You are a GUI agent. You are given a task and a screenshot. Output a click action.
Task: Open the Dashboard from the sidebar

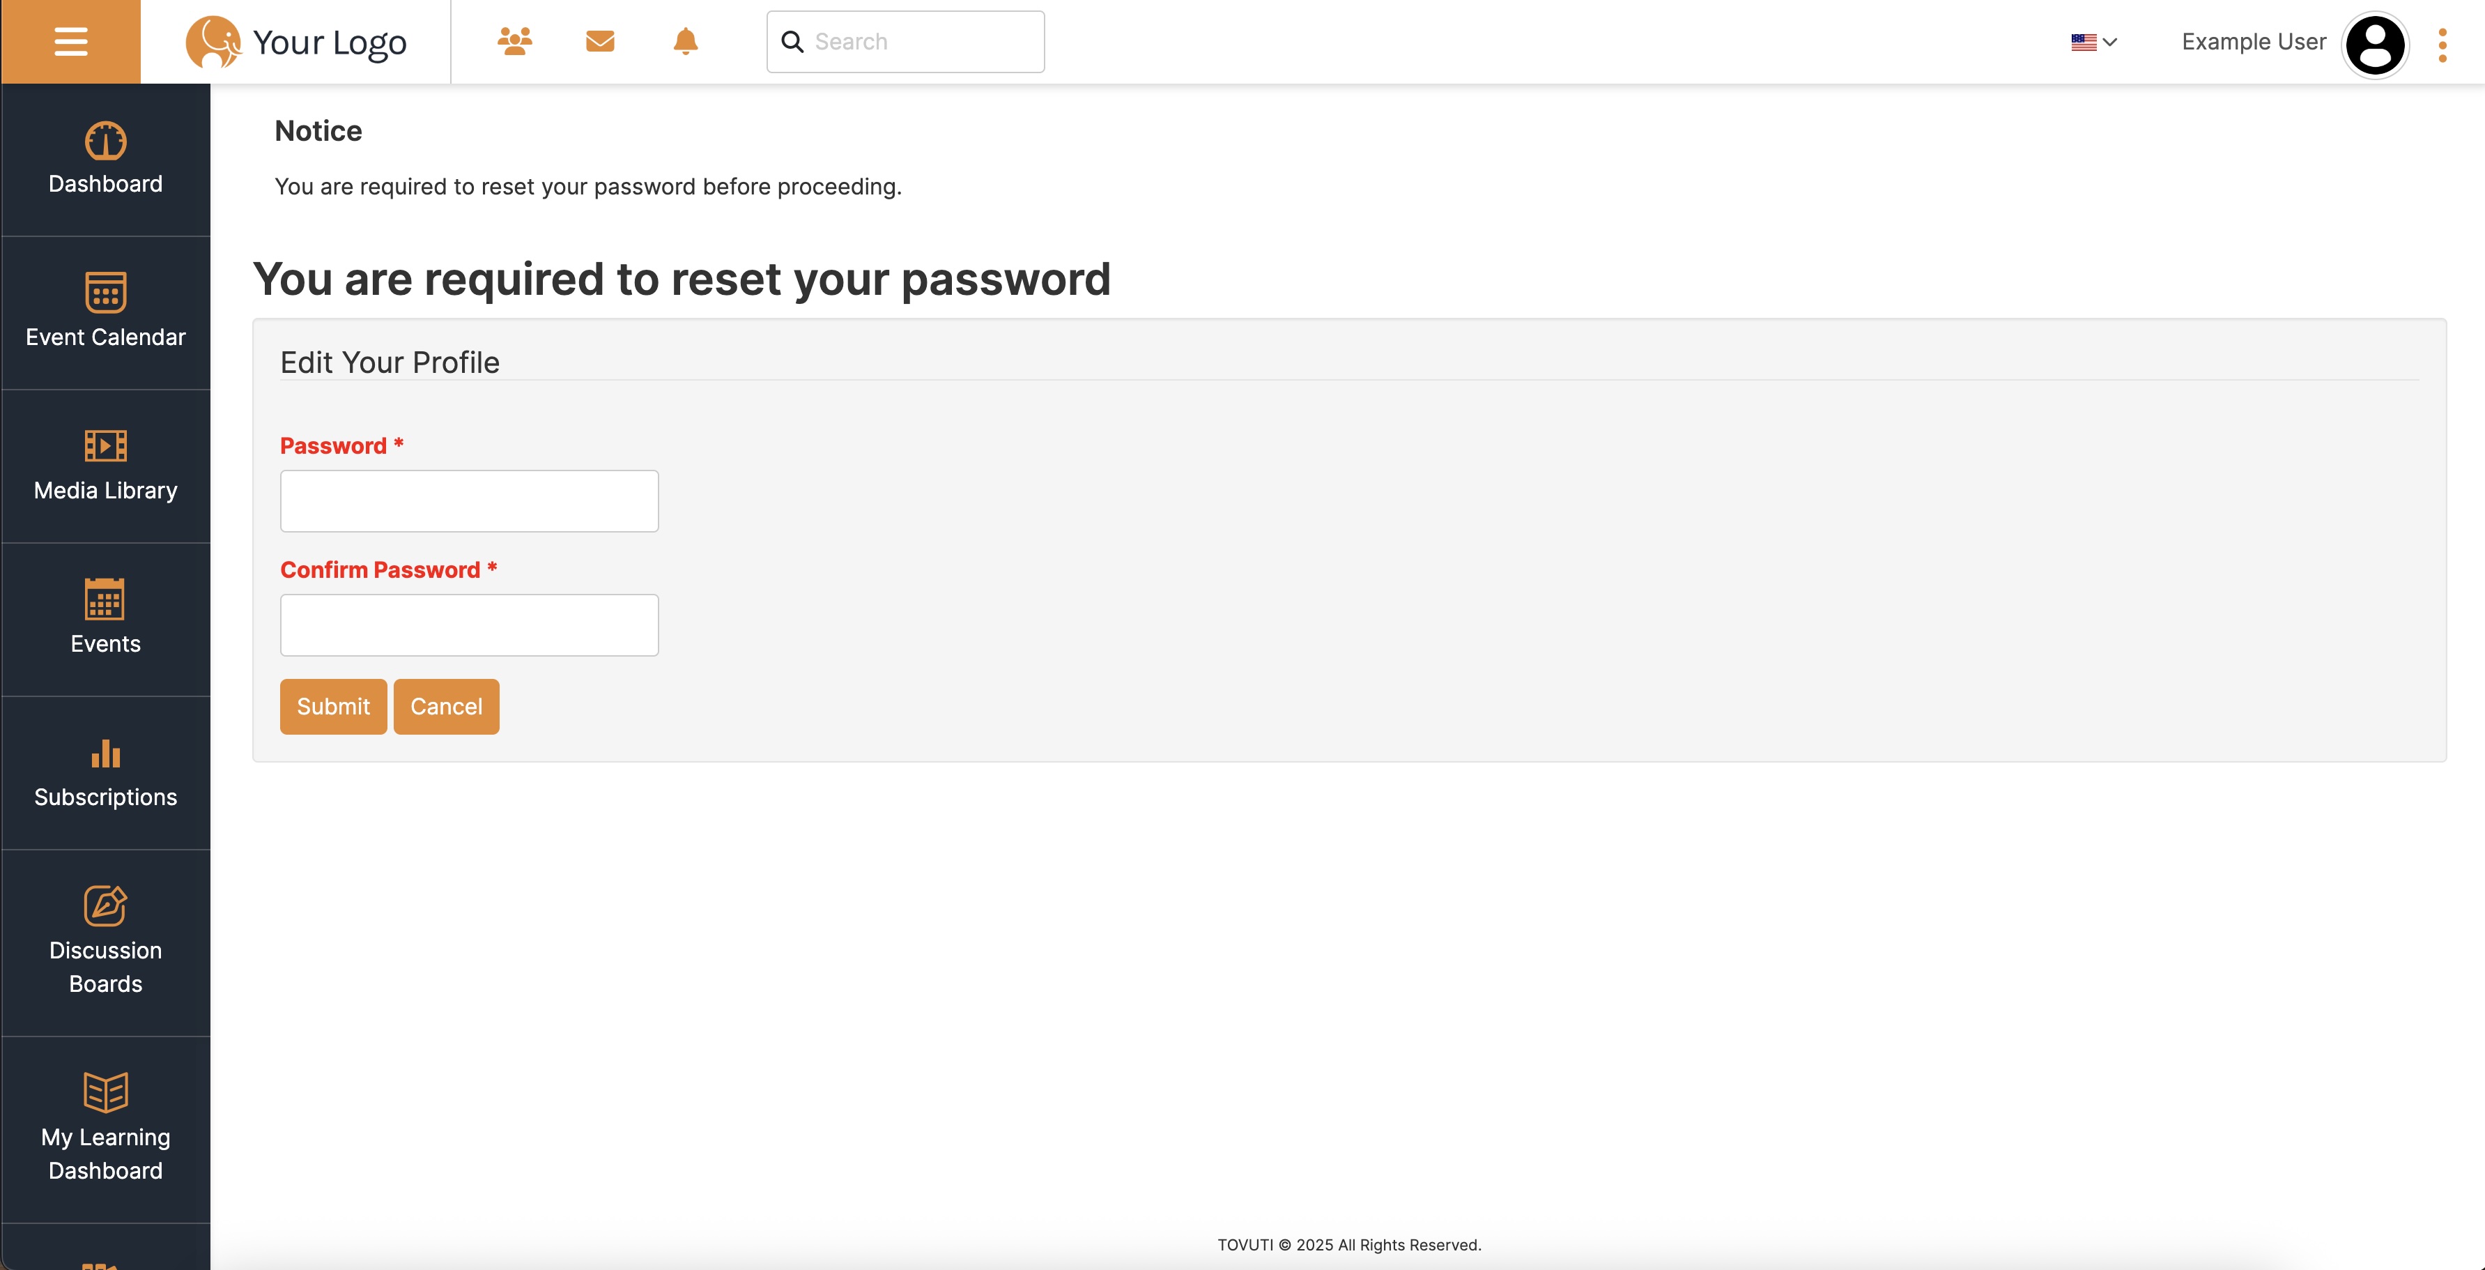[x=105, y=159]
